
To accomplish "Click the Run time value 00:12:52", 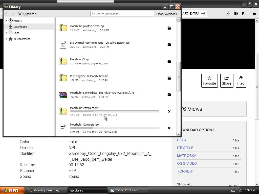I will 76,165.
